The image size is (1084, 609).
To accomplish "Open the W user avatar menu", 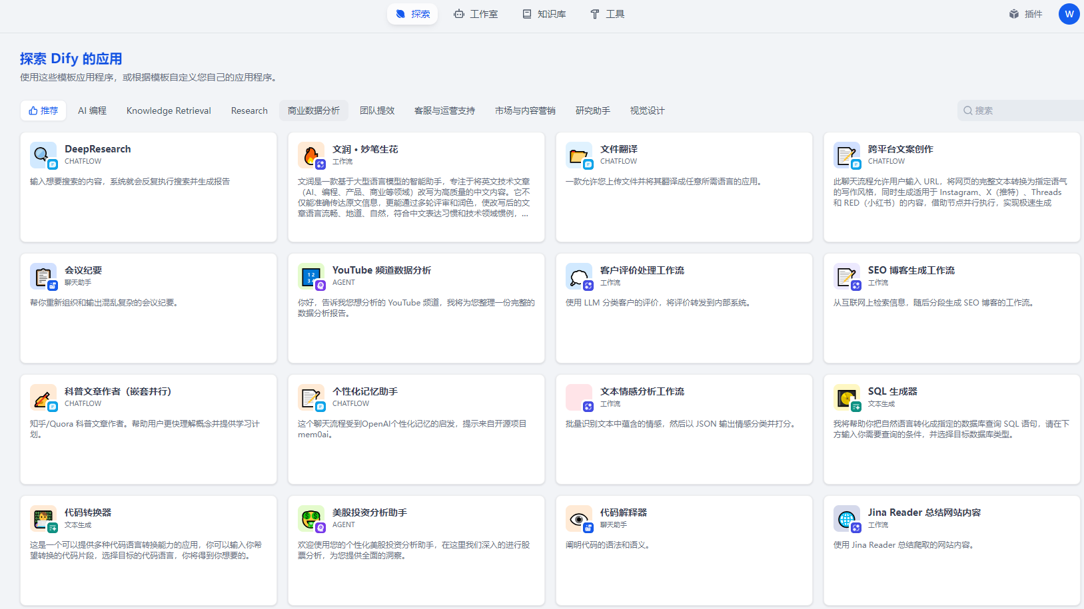I will (1069, 14).
